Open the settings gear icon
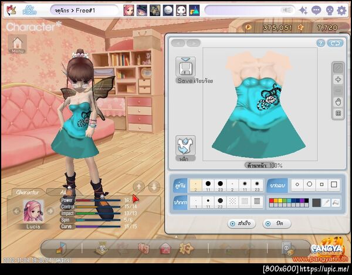 click(341, 11)
